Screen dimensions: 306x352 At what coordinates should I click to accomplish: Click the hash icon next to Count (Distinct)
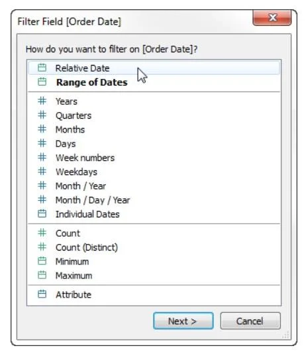(42, 247)
